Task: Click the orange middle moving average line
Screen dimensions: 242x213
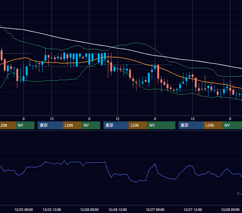Action: [127, 58]
